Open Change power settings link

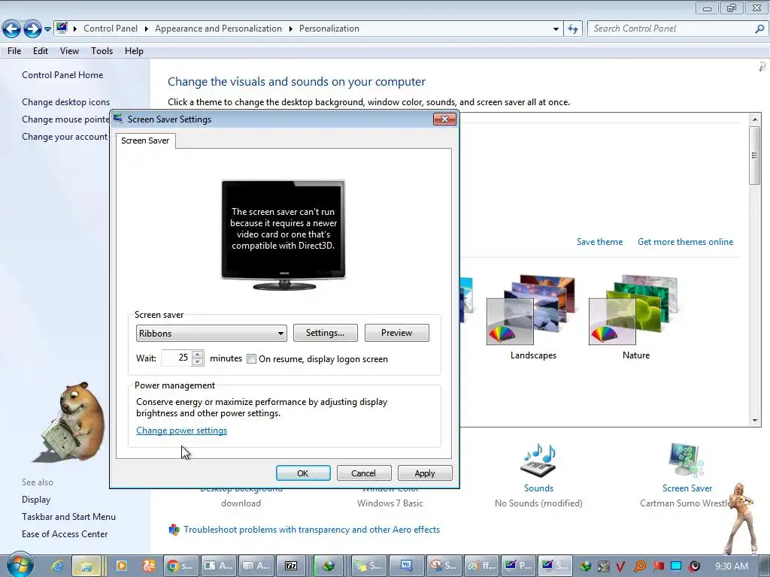tap(182, 430)
